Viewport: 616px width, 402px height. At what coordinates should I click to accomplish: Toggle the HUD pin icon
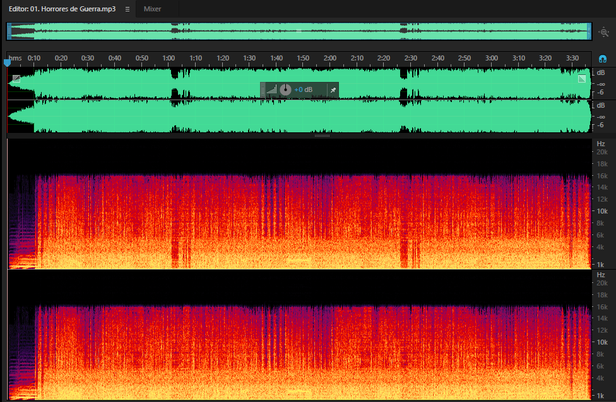click(333, 90)
